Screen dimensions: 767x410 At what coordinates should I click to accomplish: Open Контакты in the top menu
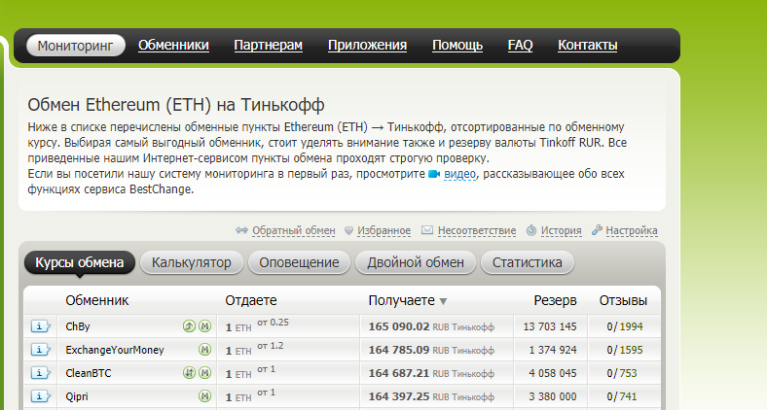[x=588, y=45]
